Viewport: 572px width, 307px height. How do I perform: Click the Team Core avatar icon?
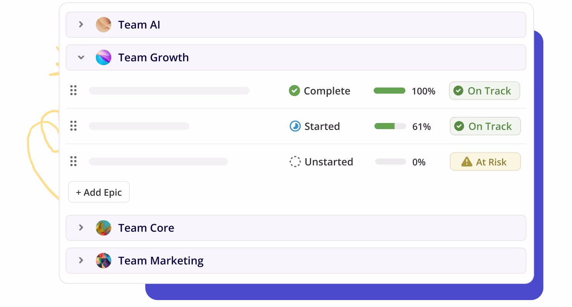tap(104, 228)
